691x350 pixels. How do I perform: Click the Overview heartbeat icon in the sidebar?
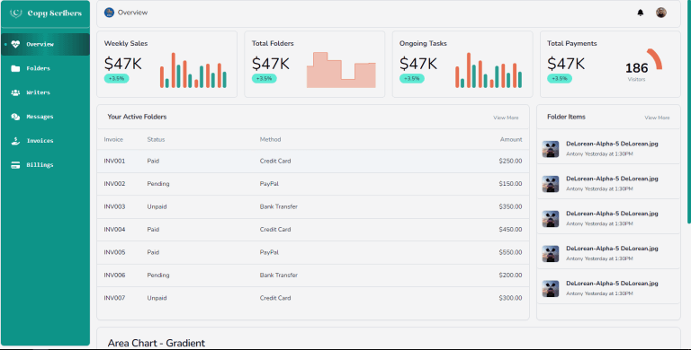coord(15,44)
